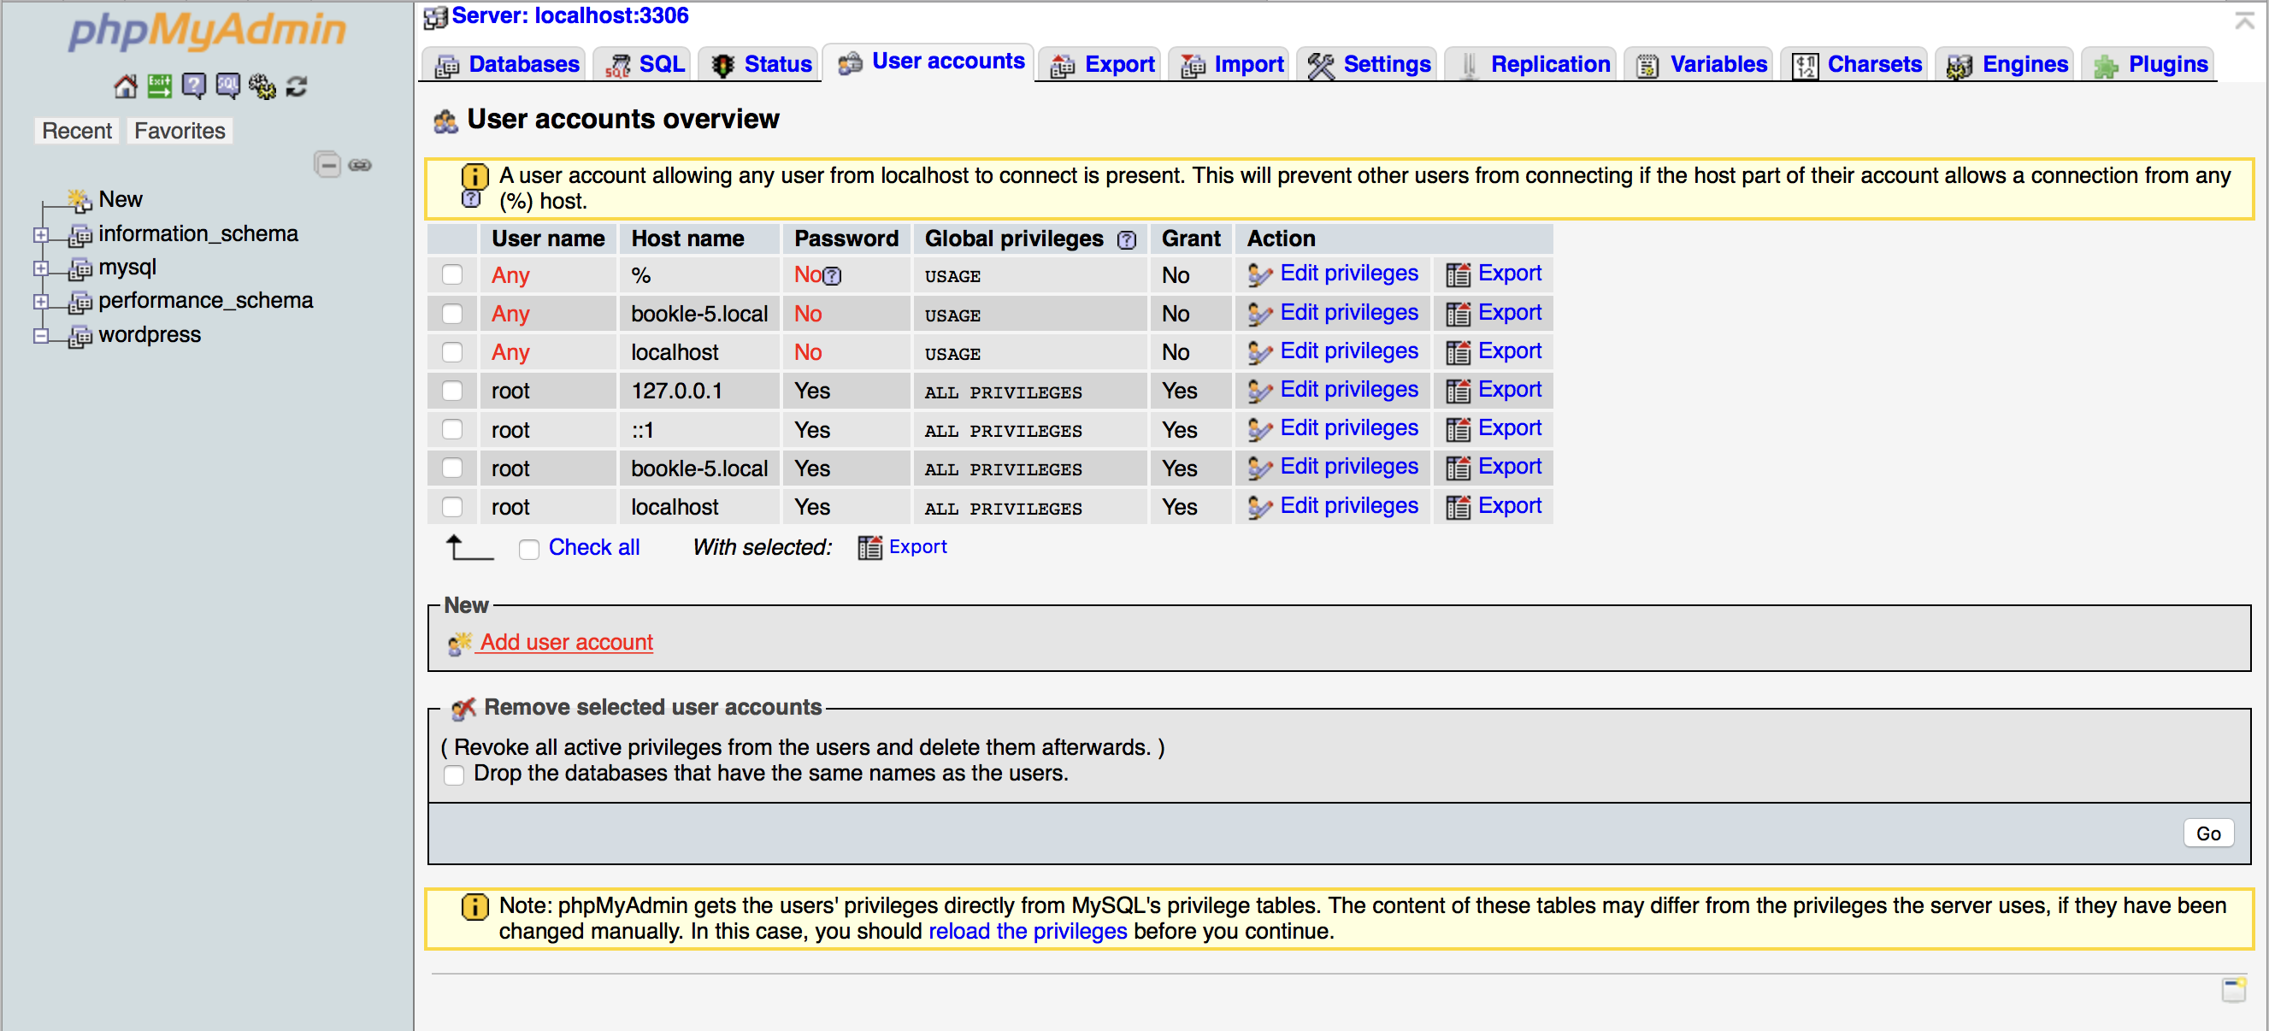Viewport: 2269px width, 1031px height.
Task: Click the Home icon in sidebar
Action: (x=125, y=86)
